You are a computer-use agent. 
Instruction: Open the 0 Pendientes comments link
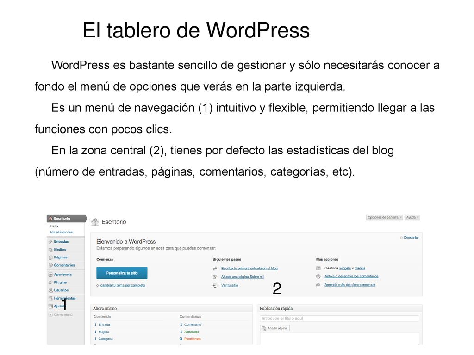coord(190,339)
